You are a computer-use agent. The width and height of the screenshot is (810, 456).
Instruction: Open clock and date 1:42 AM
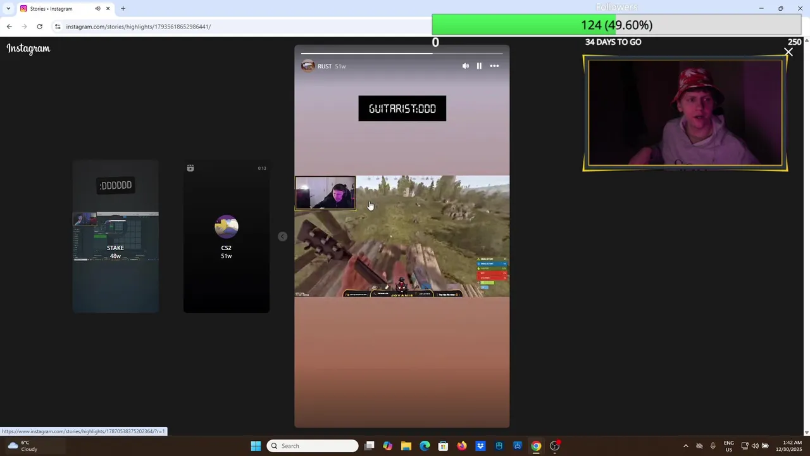click(788, 446)
